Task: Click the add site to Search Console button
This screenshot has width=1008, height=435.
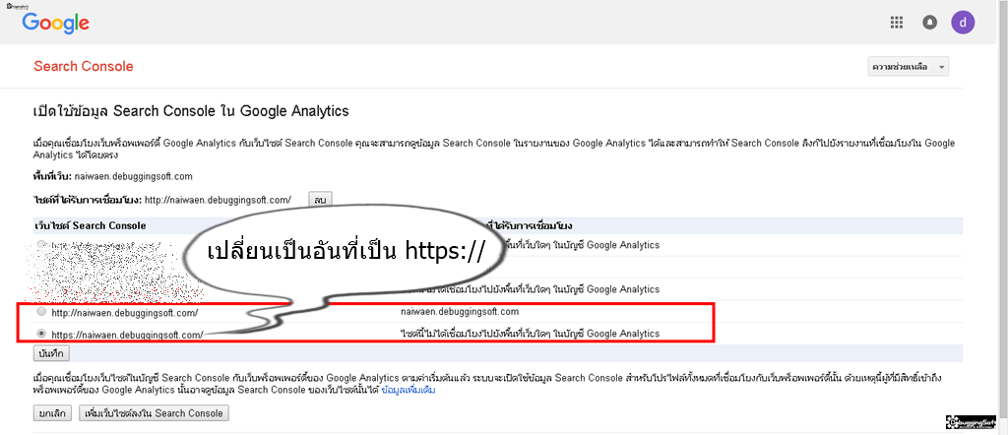Action: [154, 413]
